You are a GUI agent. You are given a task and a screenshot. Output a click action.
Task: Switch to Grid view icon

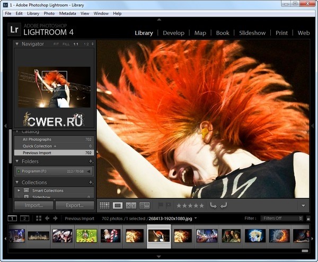(x=104, y=205)
